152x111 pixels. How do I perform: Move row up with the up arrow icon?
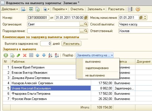click(x=37, y=55)
